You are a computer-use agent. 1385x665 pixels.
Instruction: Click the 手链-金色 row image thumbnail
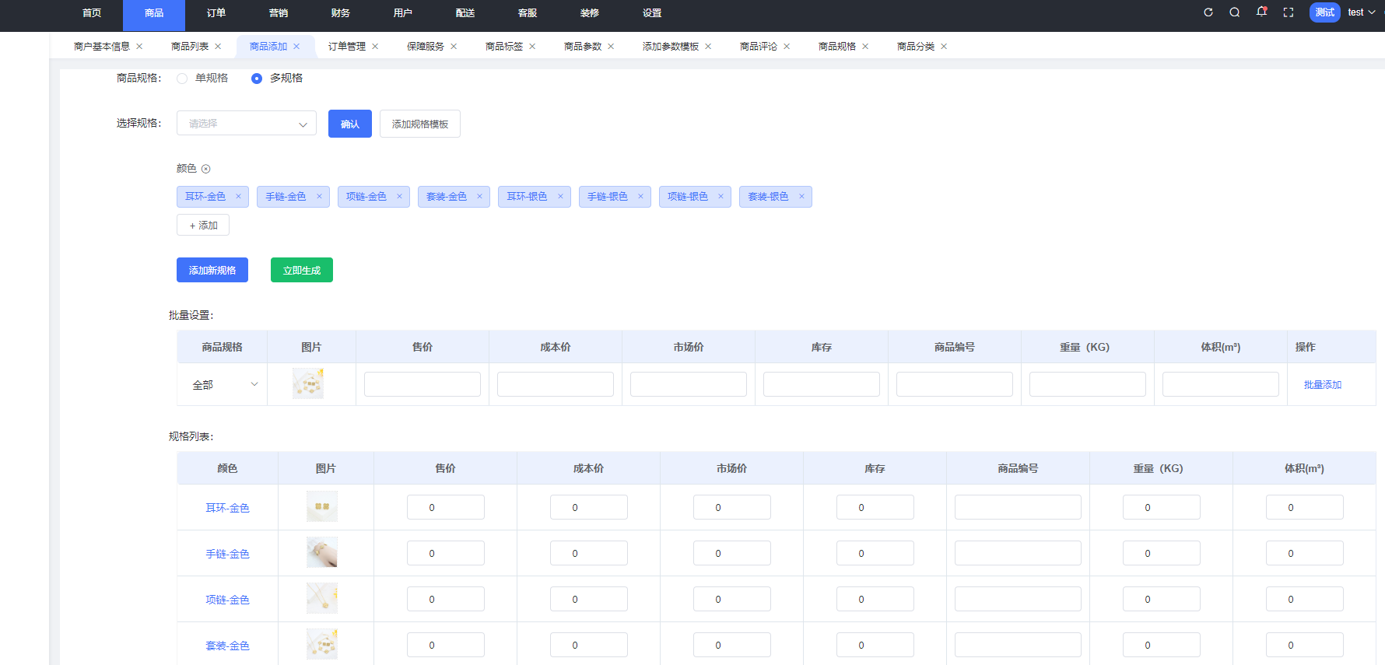[322, 552]
